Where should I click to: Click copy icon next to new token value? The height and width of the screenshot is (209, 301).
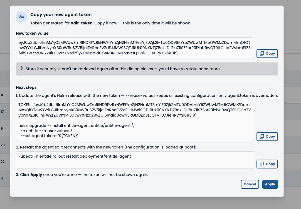pyautogui.click(x=262, y=54)
